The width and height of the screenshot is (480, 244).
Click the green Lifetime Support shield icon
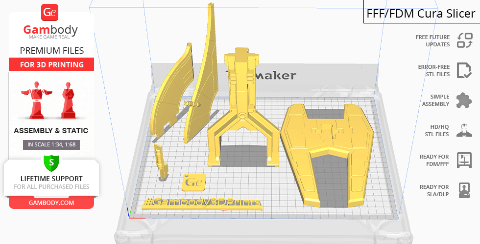51,162
